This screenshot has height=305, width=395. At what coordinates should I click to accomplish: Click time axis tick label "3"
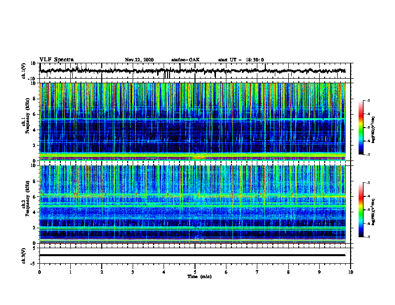[133, 272]
